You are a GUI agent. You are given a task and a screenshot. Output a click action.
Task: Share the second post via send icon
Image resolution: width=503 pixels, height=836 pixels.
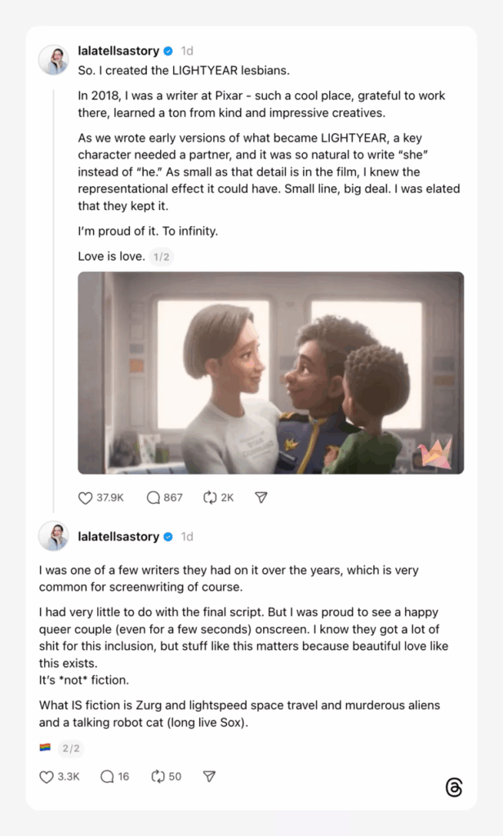(209, 776)
